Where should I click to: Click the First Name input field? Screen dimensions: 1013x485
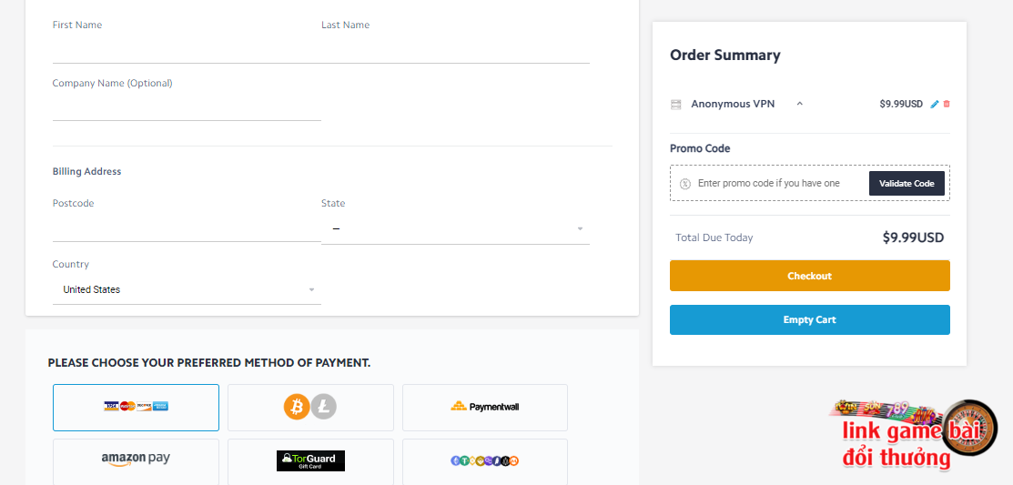point(187,50)
